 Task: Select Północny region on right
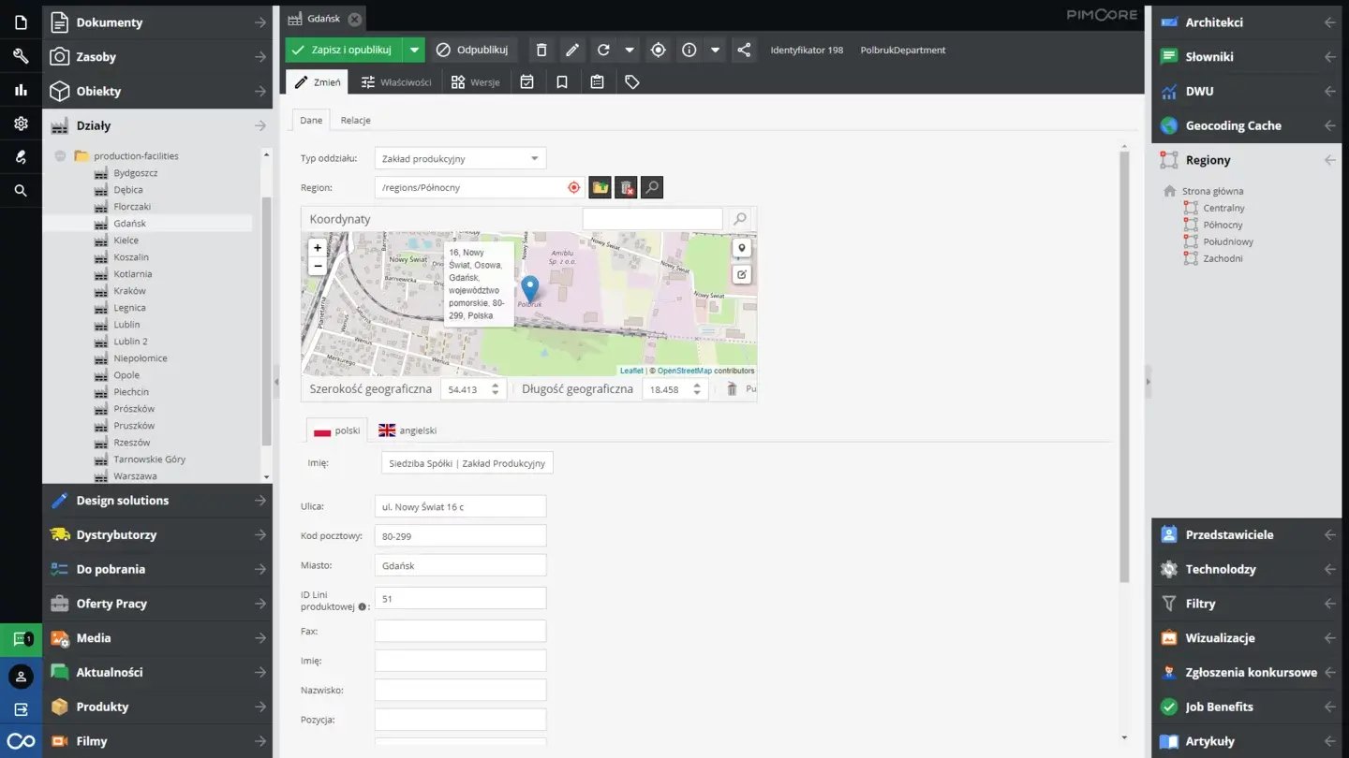point(1223,225)
